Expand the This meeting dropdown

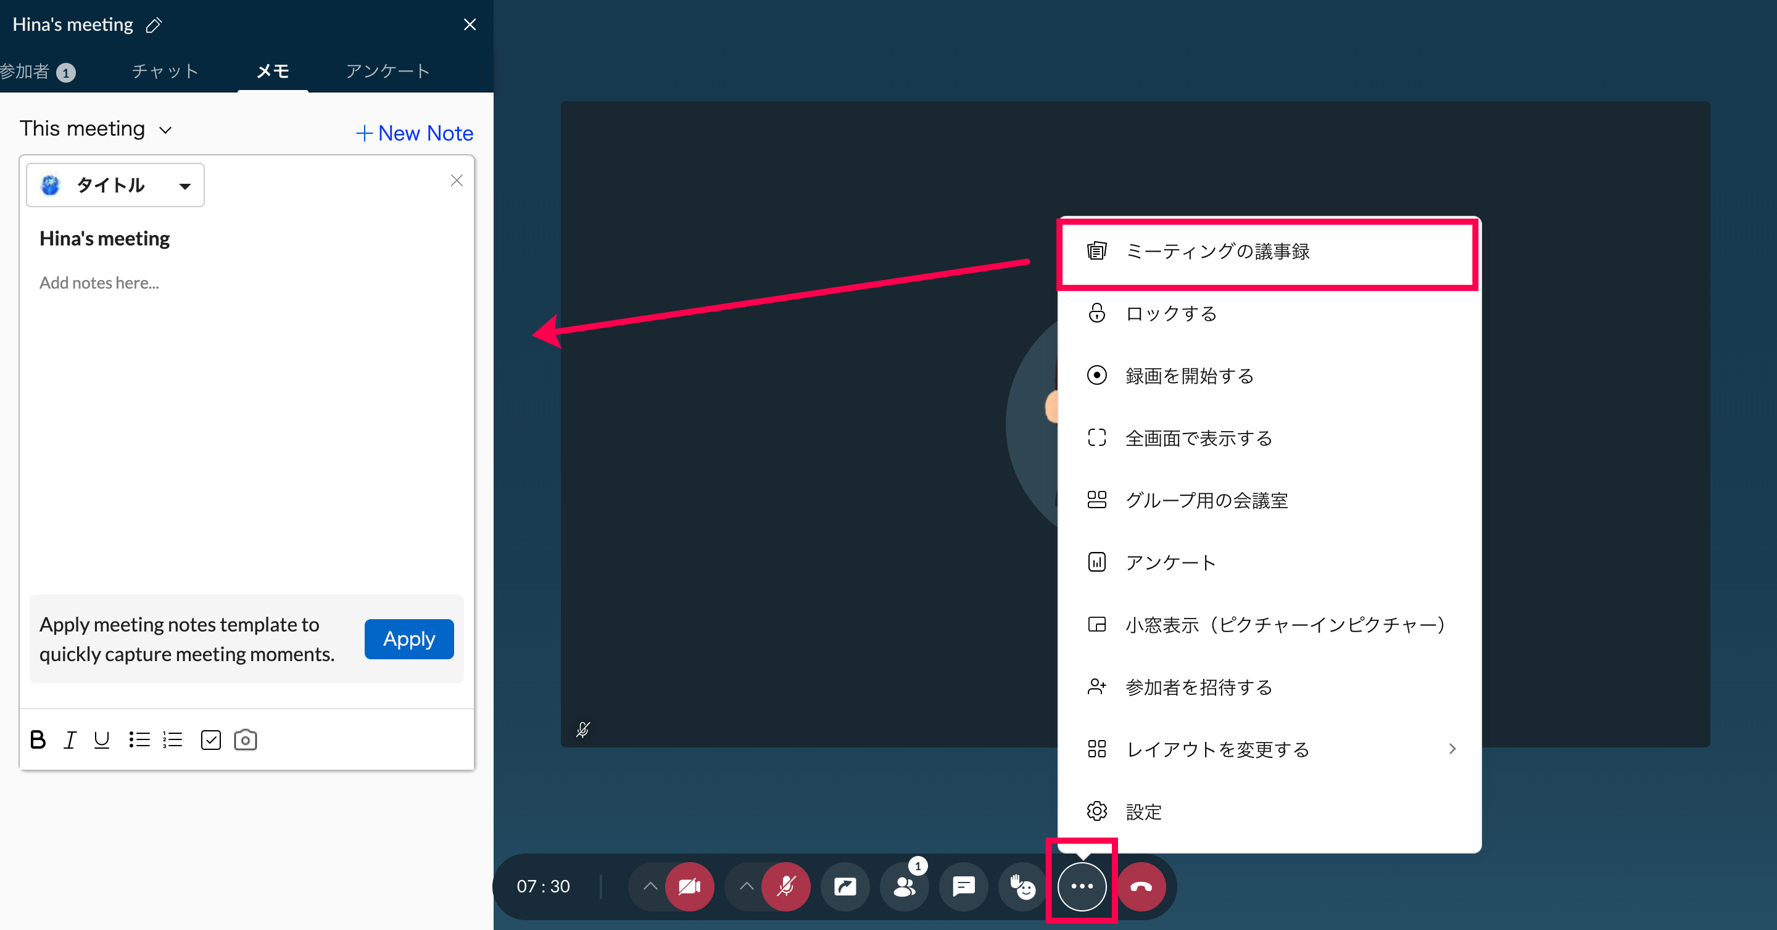tap(96, 130)
